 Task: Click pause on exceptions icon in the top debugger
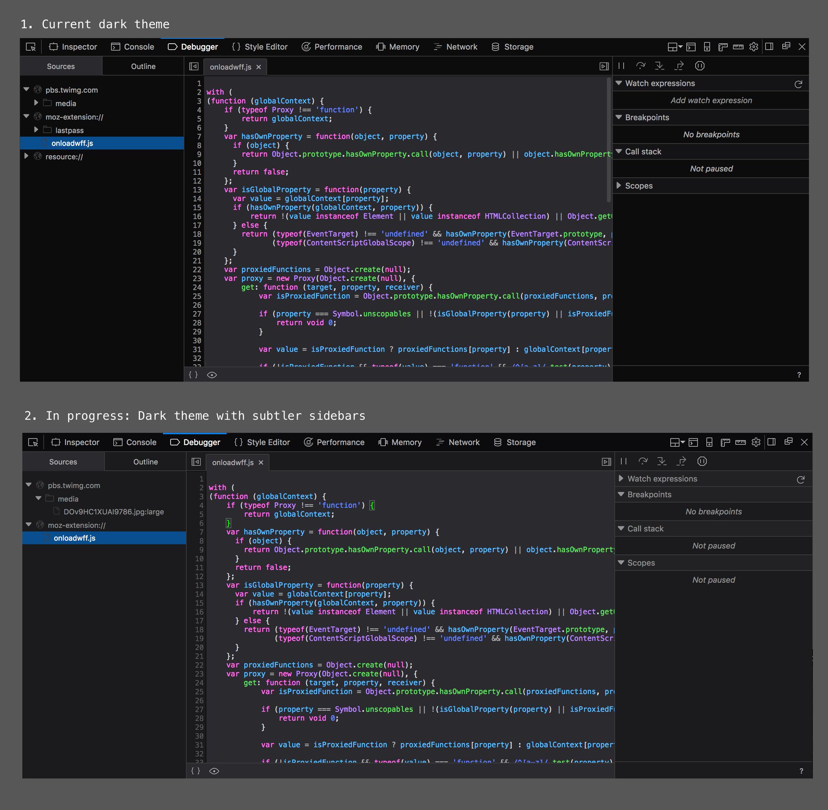(699, 66)
